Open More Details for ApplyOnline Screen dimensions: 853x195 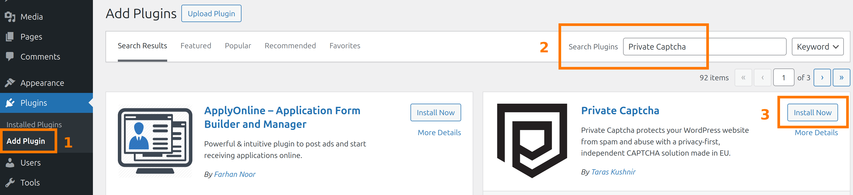tap(439, 132)
